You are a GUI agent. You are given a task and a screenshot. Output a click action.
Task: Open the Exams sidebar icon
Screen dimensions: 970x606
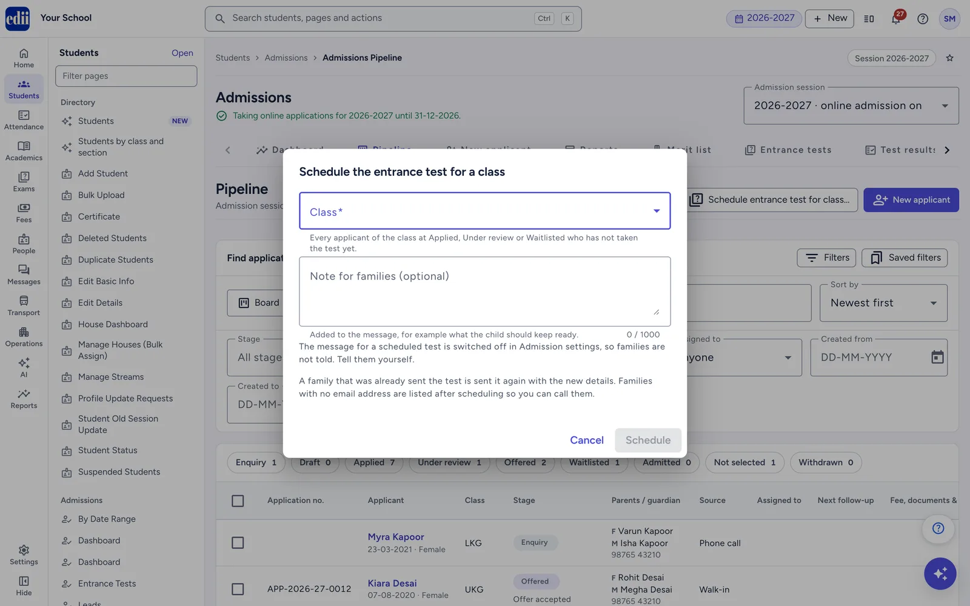pyautogui.click(x=24, y=182)
